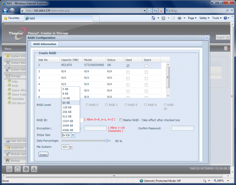Image resolution: width=236 pixels, height=185 pixels.
Task: Click the fan status icon in NAS footer
Action: click(x=26, y=169)
